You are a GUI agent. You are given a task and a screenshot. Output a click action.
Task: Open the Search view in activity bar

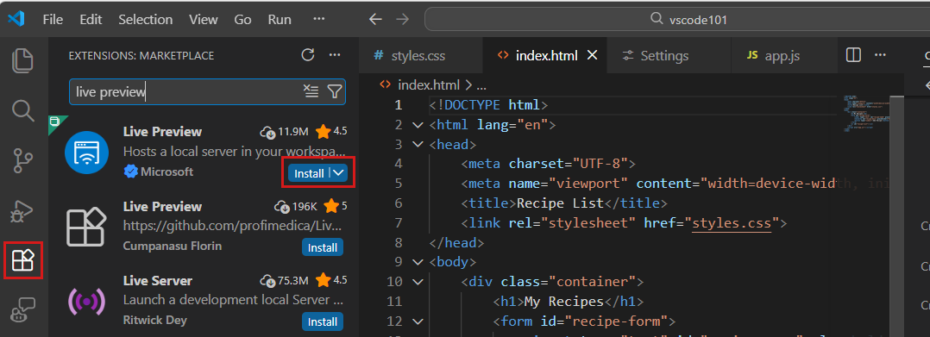coord(23,110)
